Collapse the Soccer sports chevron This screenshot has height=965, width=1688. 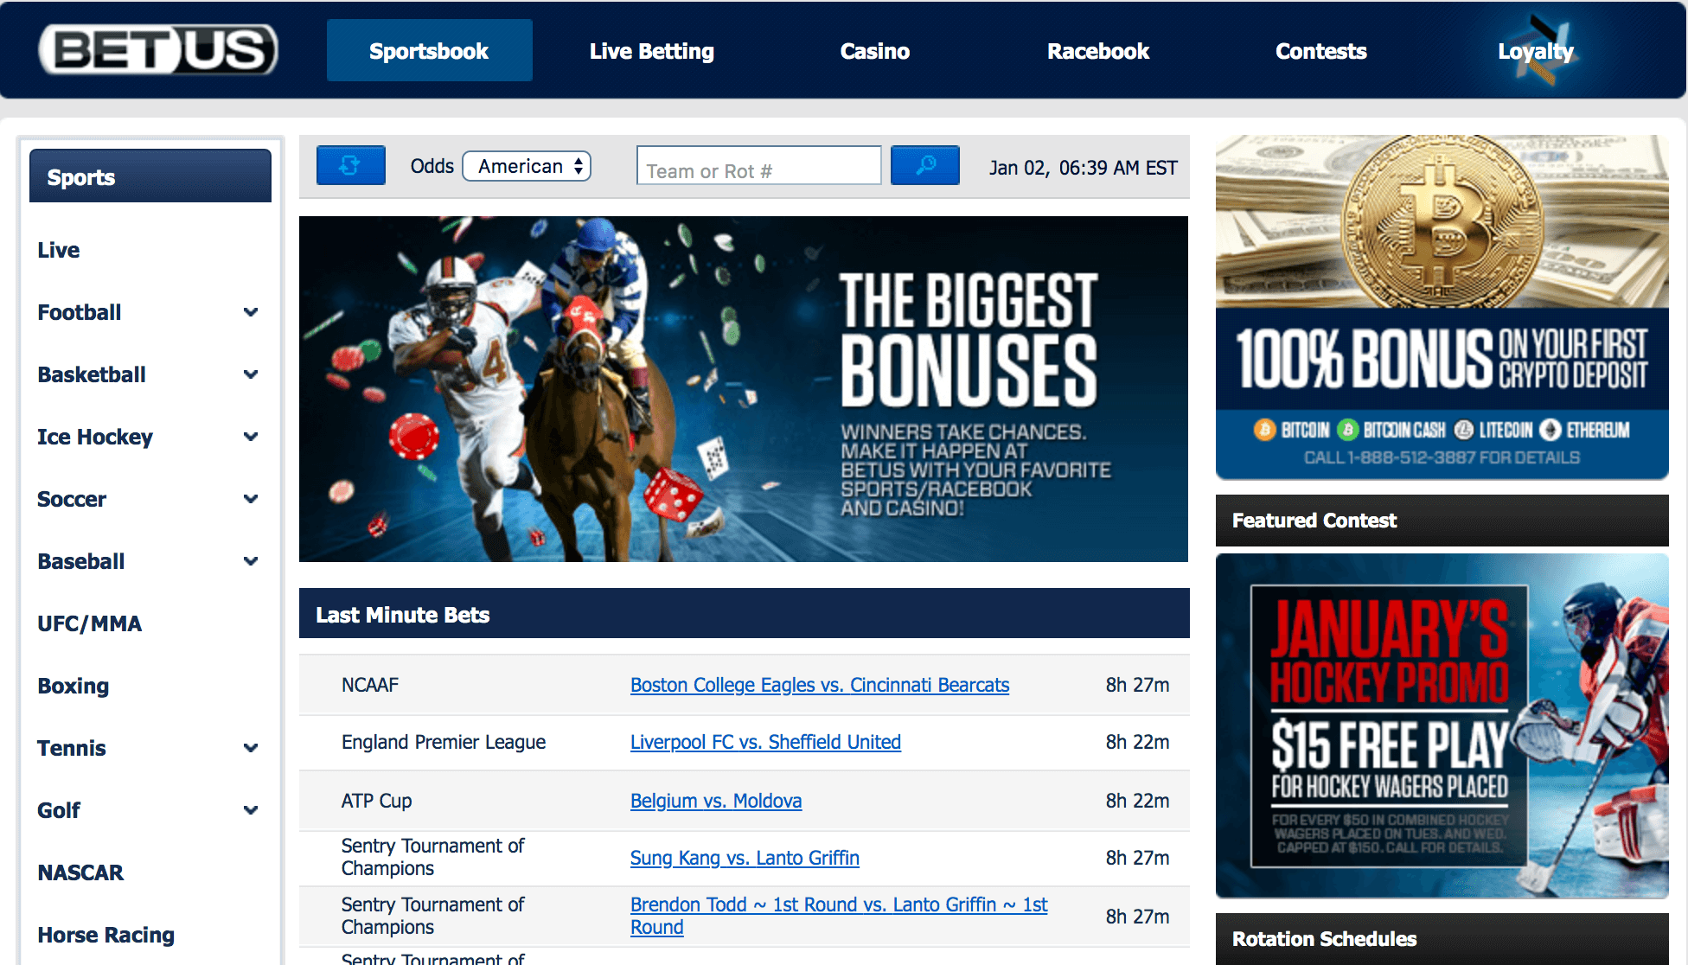(251, 499)
